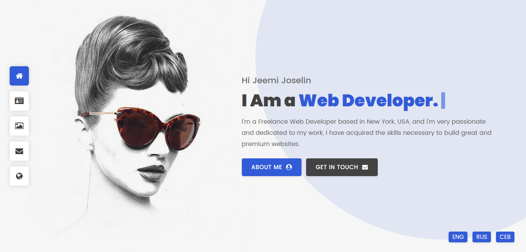Switch language to RUS
The height and width of the screenshot is (252, 526).
[482, 237]
